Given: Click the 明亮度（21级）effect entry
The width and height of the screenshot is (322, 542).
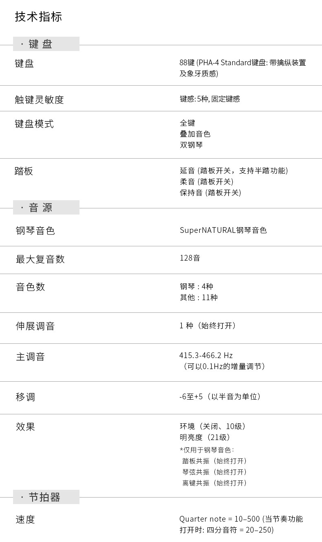Looking at the screenshot, I should [205, 438].
